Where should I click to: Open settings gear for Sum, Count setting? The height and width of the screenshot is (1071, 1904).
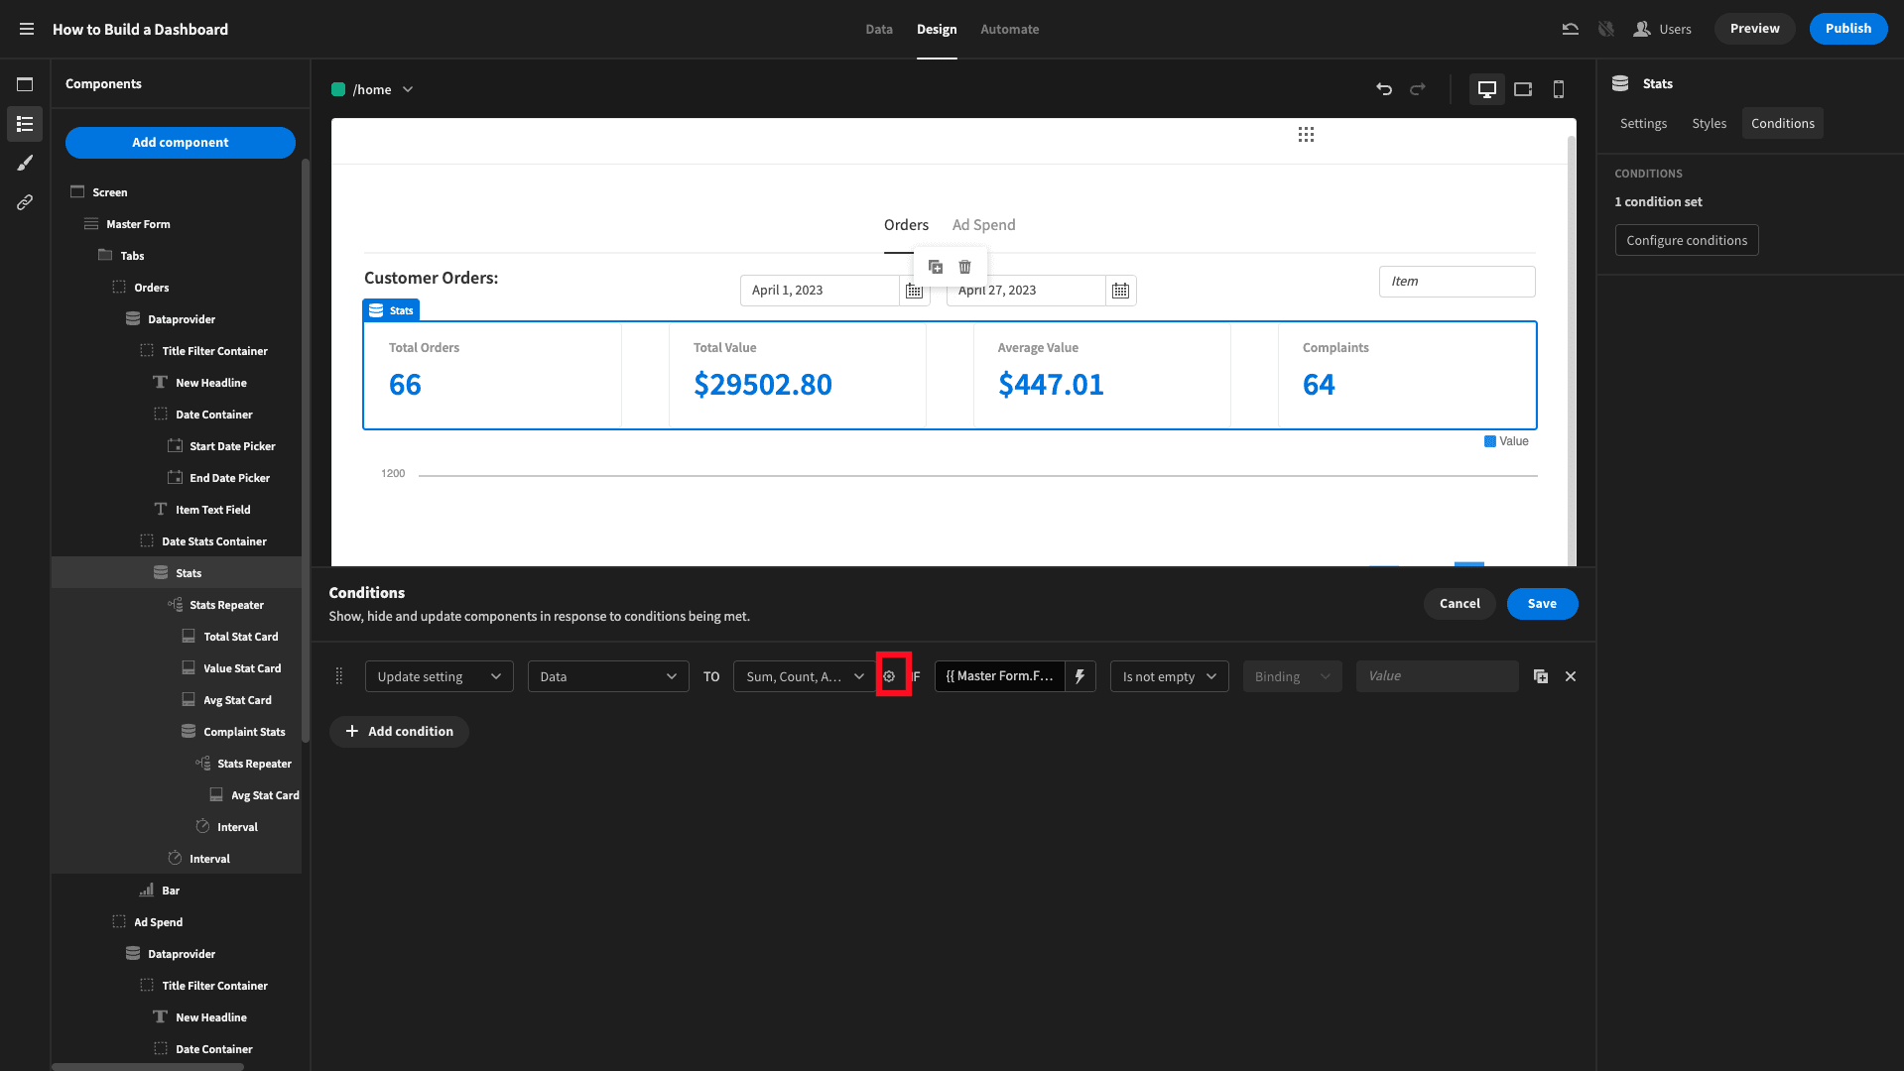(890, 676)
